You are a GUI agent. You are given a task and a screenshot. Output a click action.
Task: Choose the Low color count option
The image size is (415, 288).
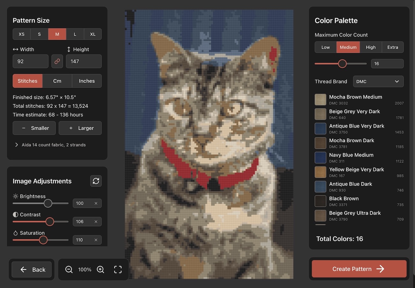[326, 47]
